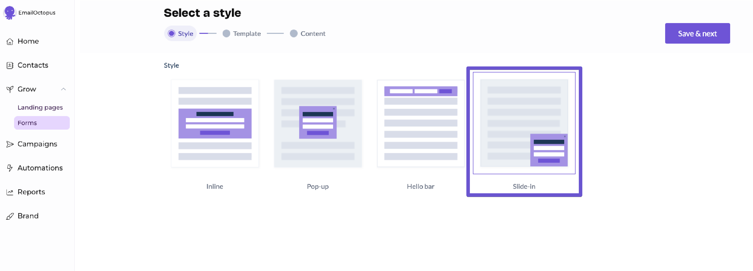Choose the Hello bar style thumbnail
Viewport: 753px width, 271px height.
[421, 124]
